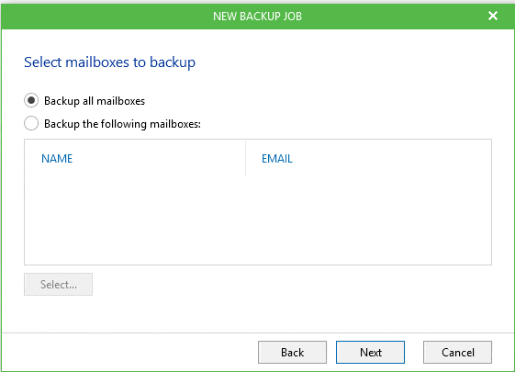Close the New Backup Job dialog
This screenshot has height=372, width=515.
tap(493, 16)
